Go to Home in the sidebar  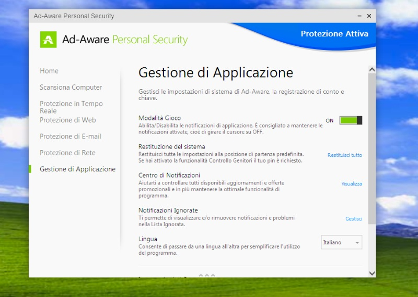pyautogui.click(x=49, y=71)
